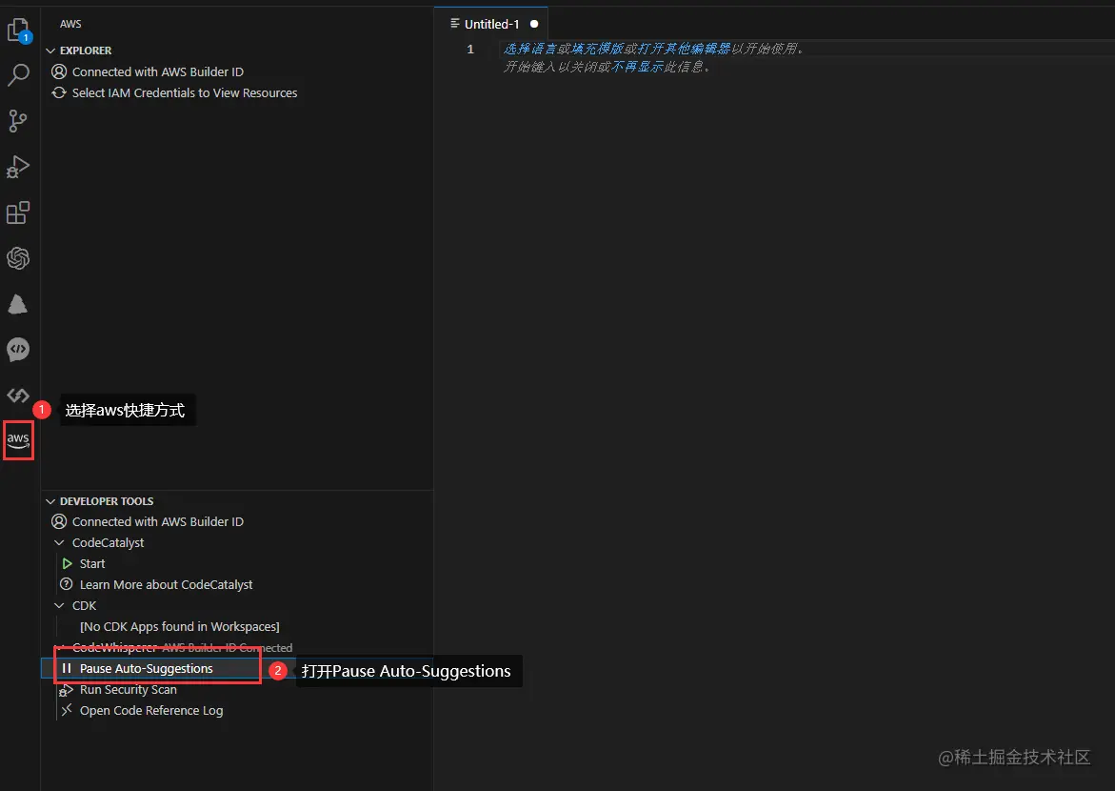Image resolution: width=1115 pixels, height=791 pixels.
Task: Click 'Connected with AWS Builder ID' under Developer Tools
Action: tap(158, 522)
